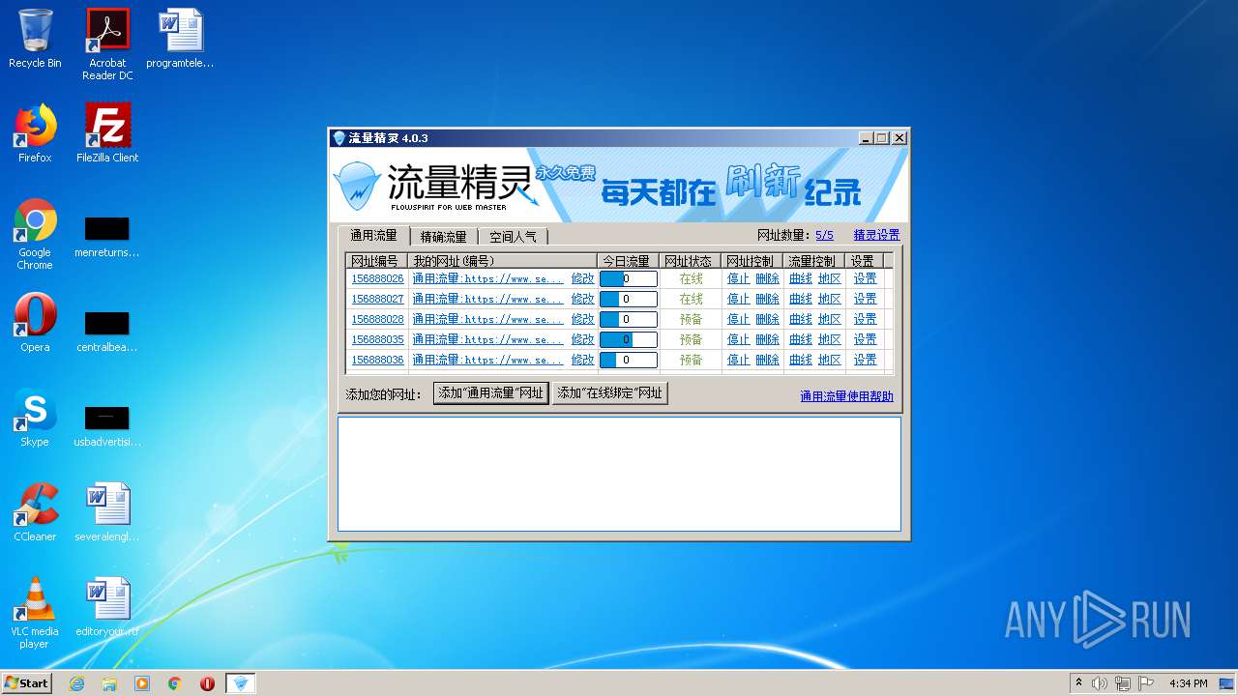Image resolution: width=1238 pixels, height=696 pixels.
Task: Click the 在线 status of row 156888026
Action: point(692,278)
